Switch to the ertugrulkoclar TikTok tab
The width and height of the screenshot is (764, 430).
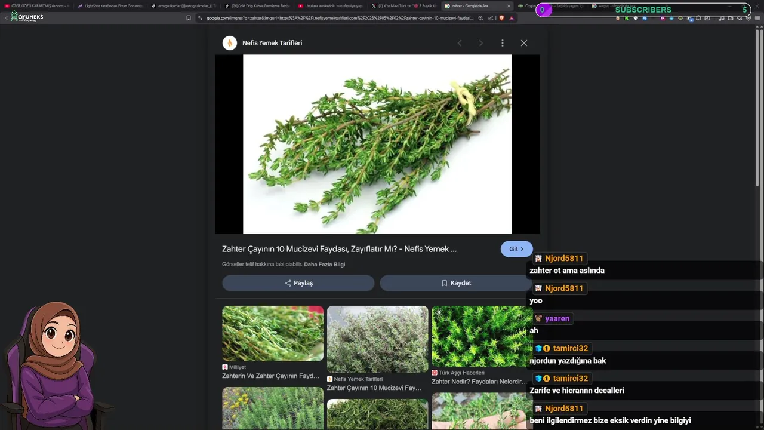coord(183,6)
